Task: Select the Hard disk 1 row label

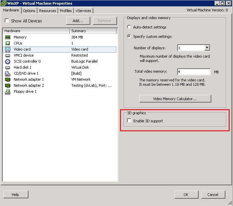Action: [23, 67]
